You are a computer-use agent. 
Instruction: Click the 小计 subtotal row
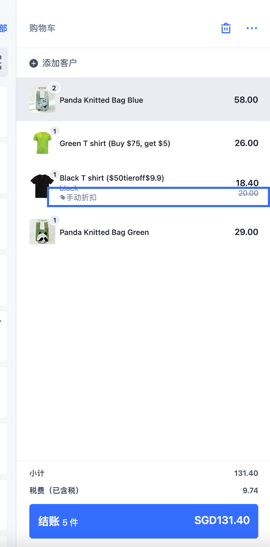[144, 473]
